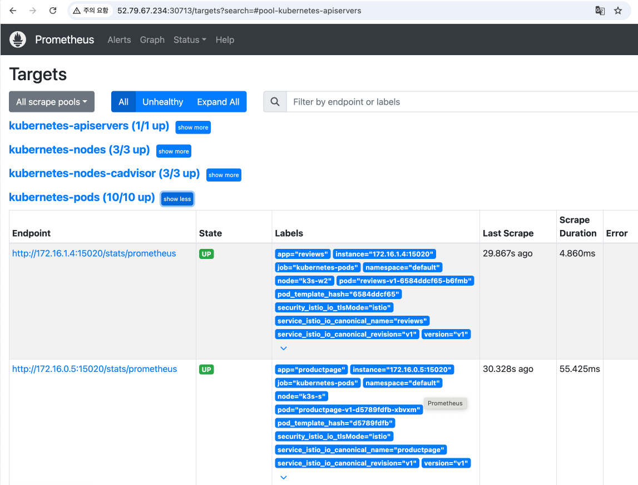
Task: Collapse kubernetes-pods with show less
Action: point(177,199)
